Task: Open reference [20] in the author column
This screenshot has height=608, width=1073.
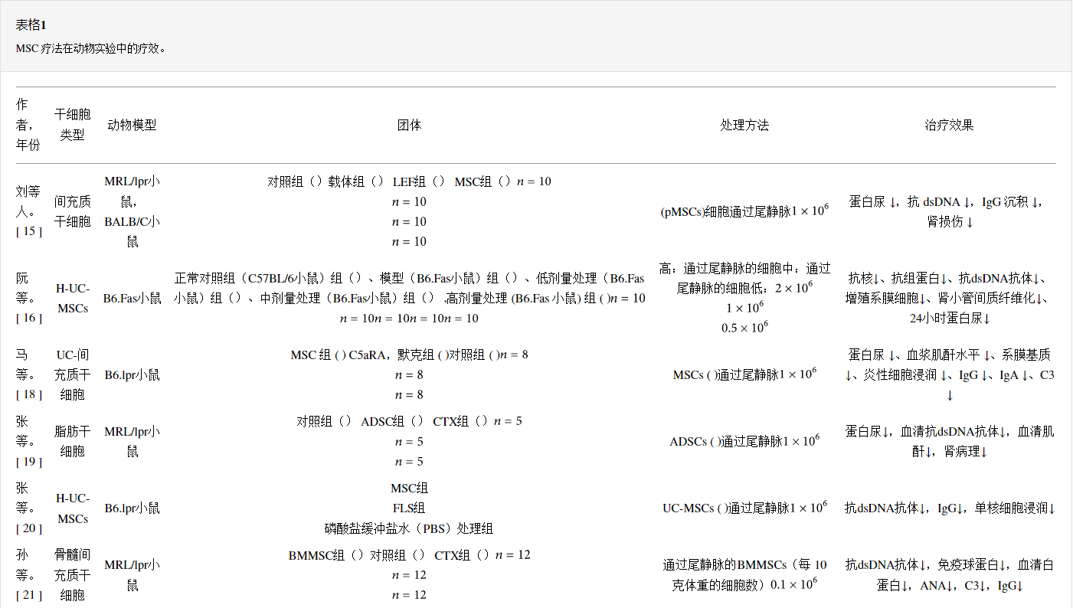Action: click(29, 528)
